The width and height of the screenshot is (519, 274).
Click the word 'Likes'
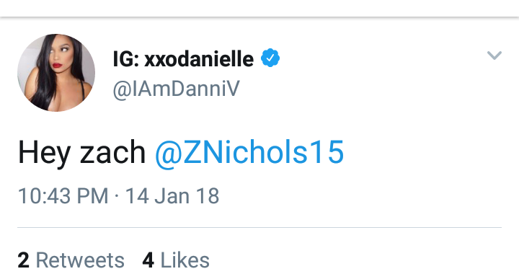click(185, 260)
